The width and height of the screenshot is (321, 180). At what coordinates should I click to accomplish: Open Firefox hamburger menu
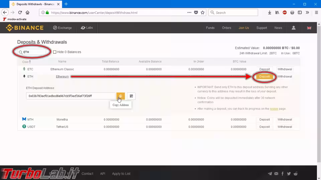pos(316,12)
